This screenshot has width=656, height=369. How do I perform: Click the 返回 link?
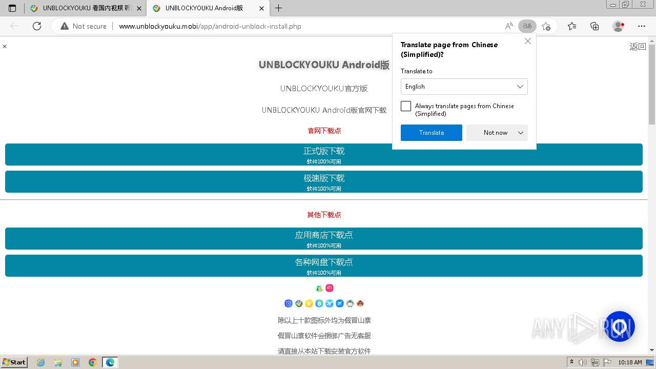click(638, 46)
